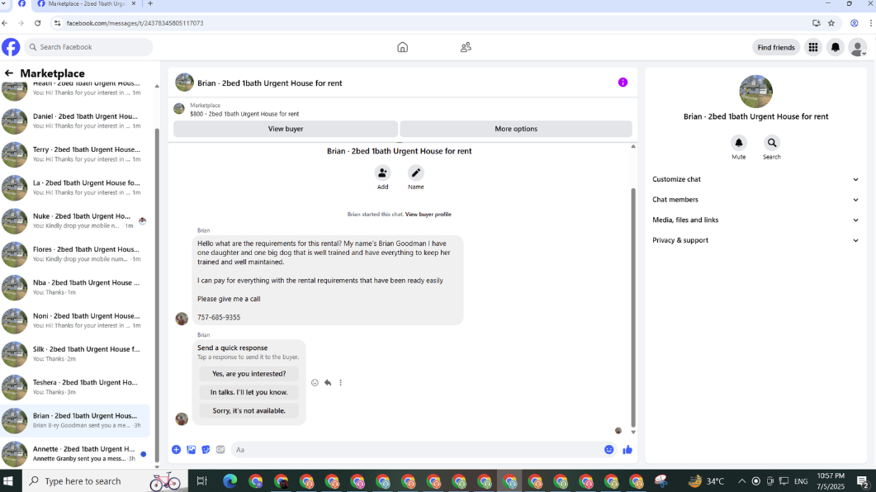Mute the Brian conversation
This screenshot has width=876, height=492.
[739, 143]
